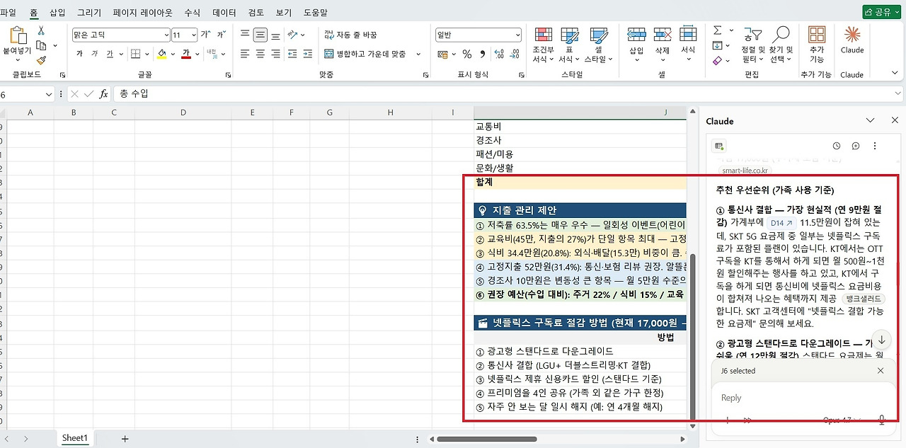Click the AutoSum sigma icon
Screen dimensions: 906x448
coord(717,30)
